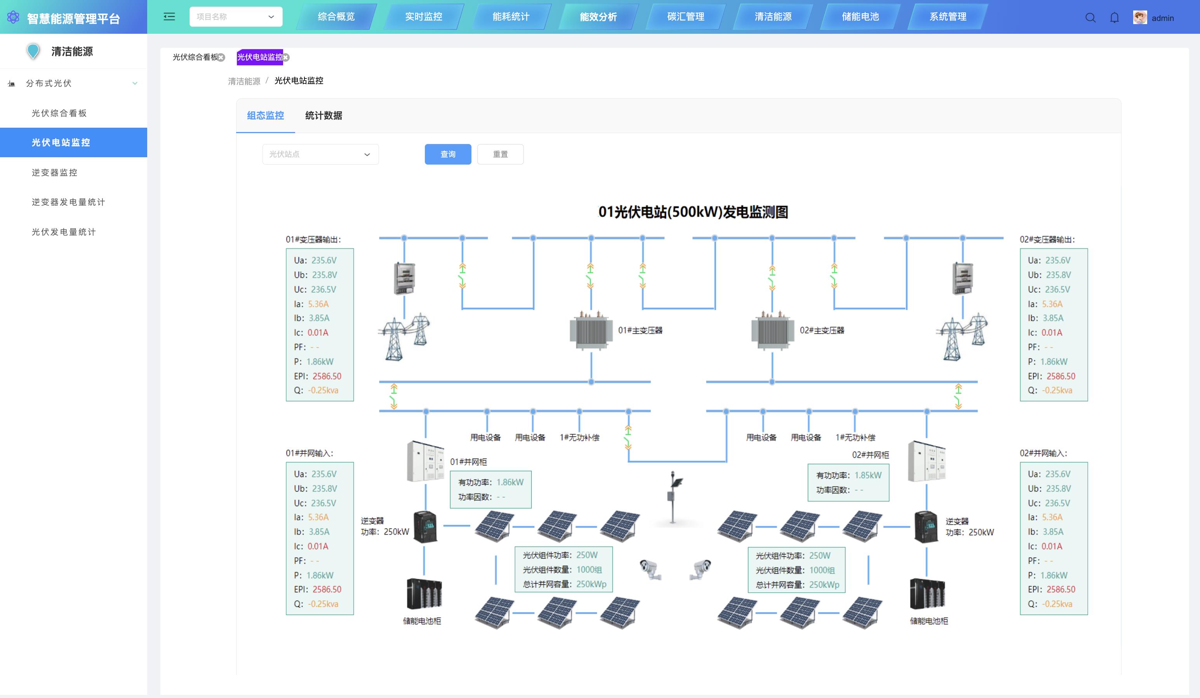Click the 清洁能源 breadcrumb link
Image resolution: width=1200 pixels, height=698 pixels.
(x=244, y=80)
